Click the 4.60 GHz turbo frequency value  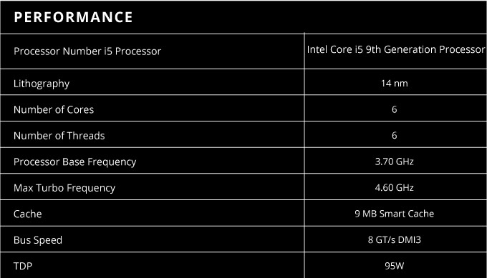point(394,187)
